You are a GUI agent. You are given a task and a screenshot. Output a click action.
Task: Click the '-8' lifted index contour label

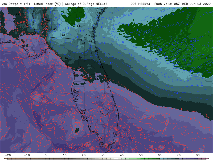(117, 148)
